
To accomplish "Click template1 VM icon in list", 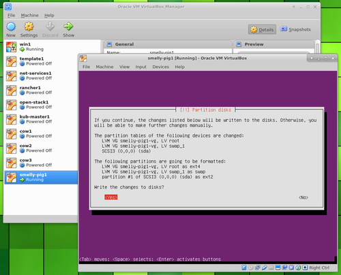I will coord(11,61).
